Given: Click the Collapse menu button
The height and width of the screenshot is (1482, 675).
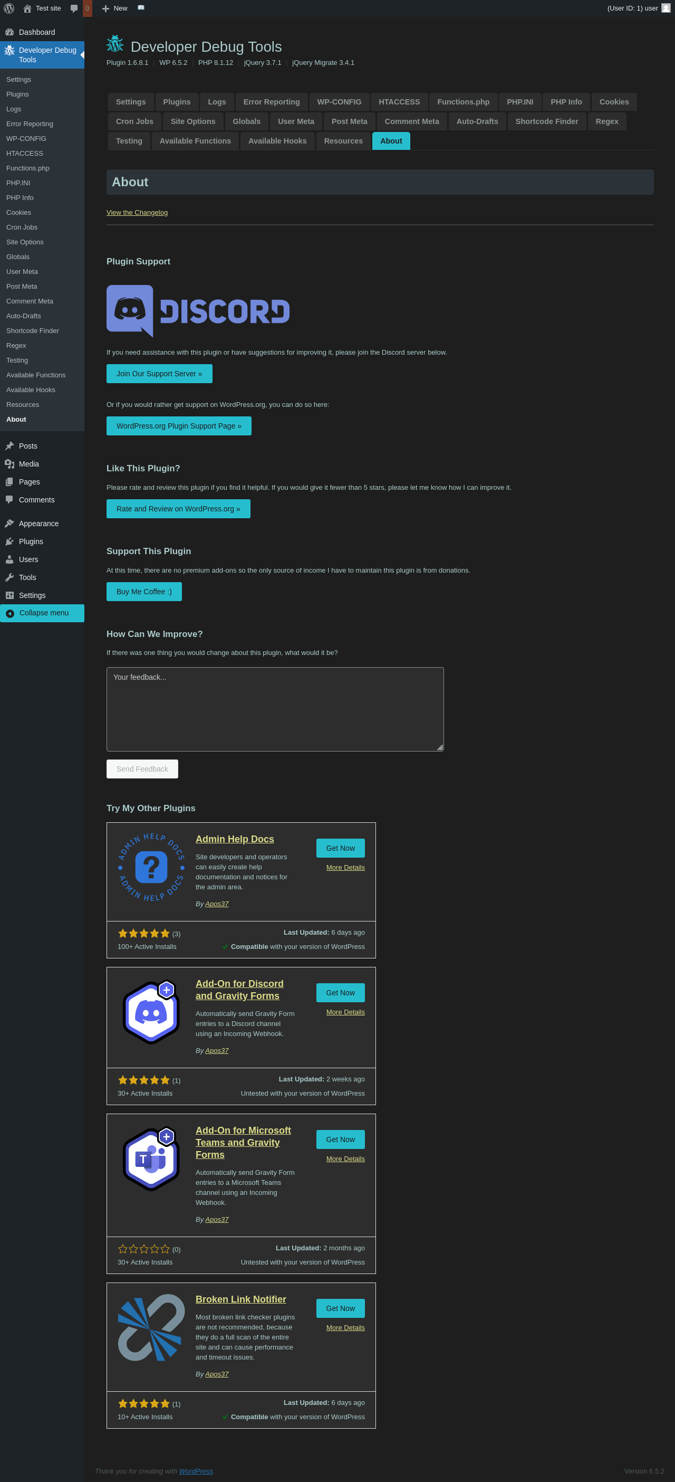Looking at the screenshot, I should tap(42, 613).
